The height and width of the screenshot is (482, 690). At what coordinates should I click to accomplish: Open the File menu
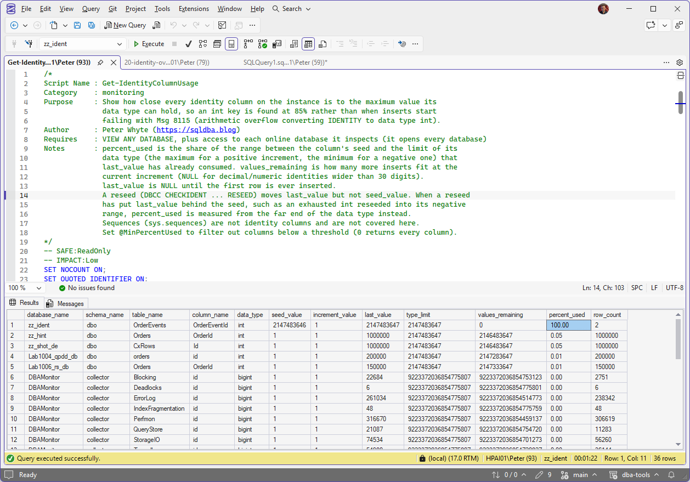coord(26,9)
